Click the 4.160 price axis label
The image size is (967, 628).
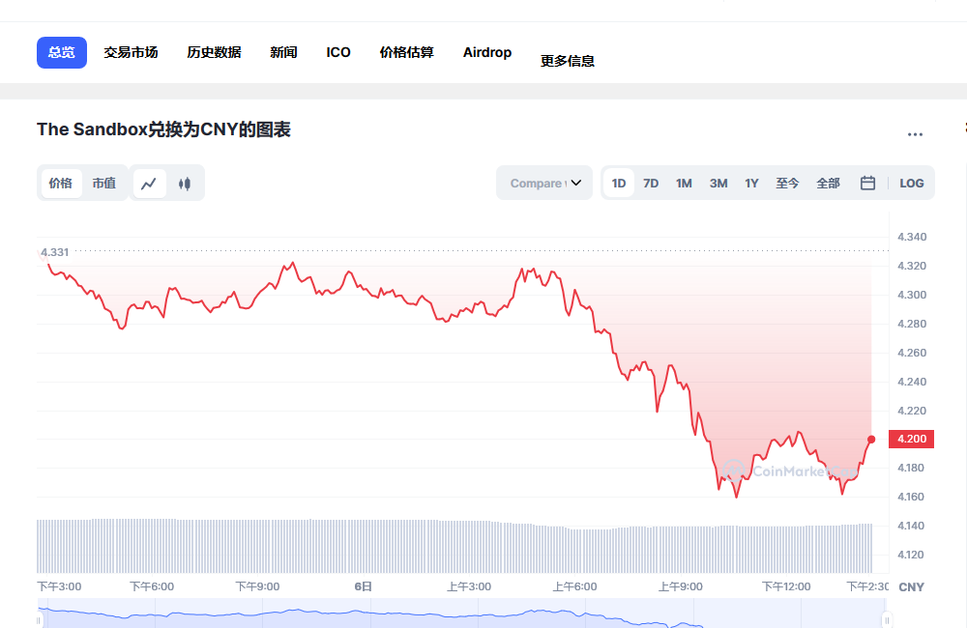911,497
